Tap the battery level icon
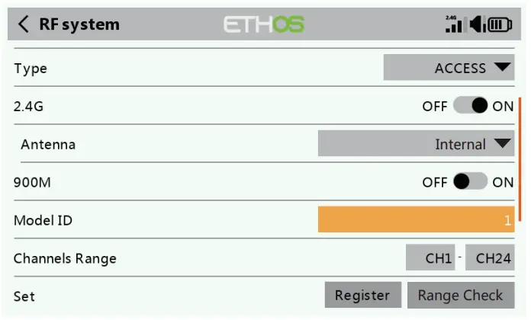Viewport: 531px width, 320px height. pyautogui.click(x=500, y=24)
